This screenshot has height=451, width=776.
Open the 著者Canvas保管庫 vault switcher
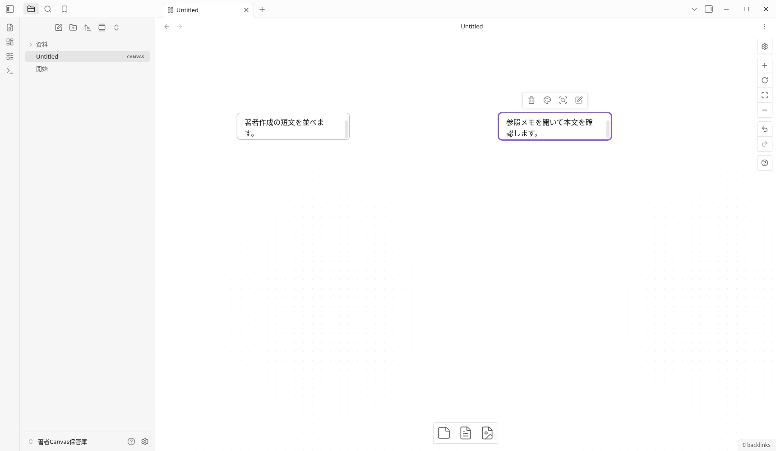tap(58, 442)
